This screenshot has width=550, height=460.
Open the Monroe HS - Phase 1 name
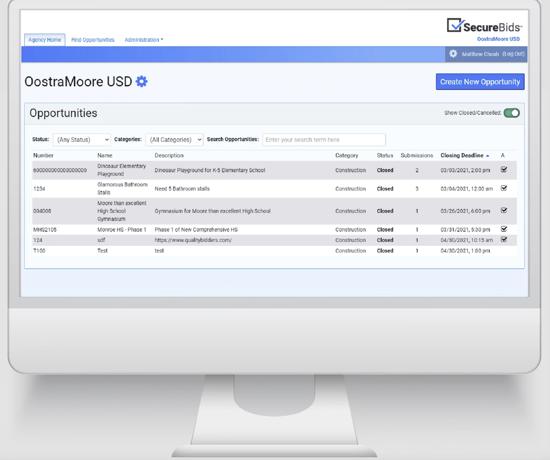122,229
